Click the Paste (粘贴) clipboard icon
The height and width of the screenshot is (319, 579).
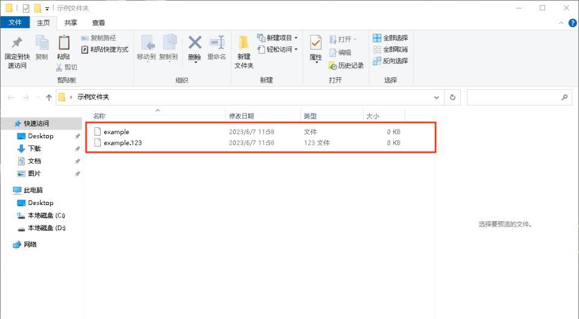click(x=64, y=43)
